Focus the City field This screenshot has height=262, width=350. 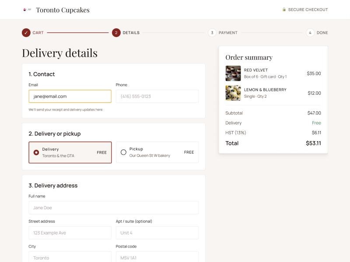pyautogui.click(x=70, y=257)
